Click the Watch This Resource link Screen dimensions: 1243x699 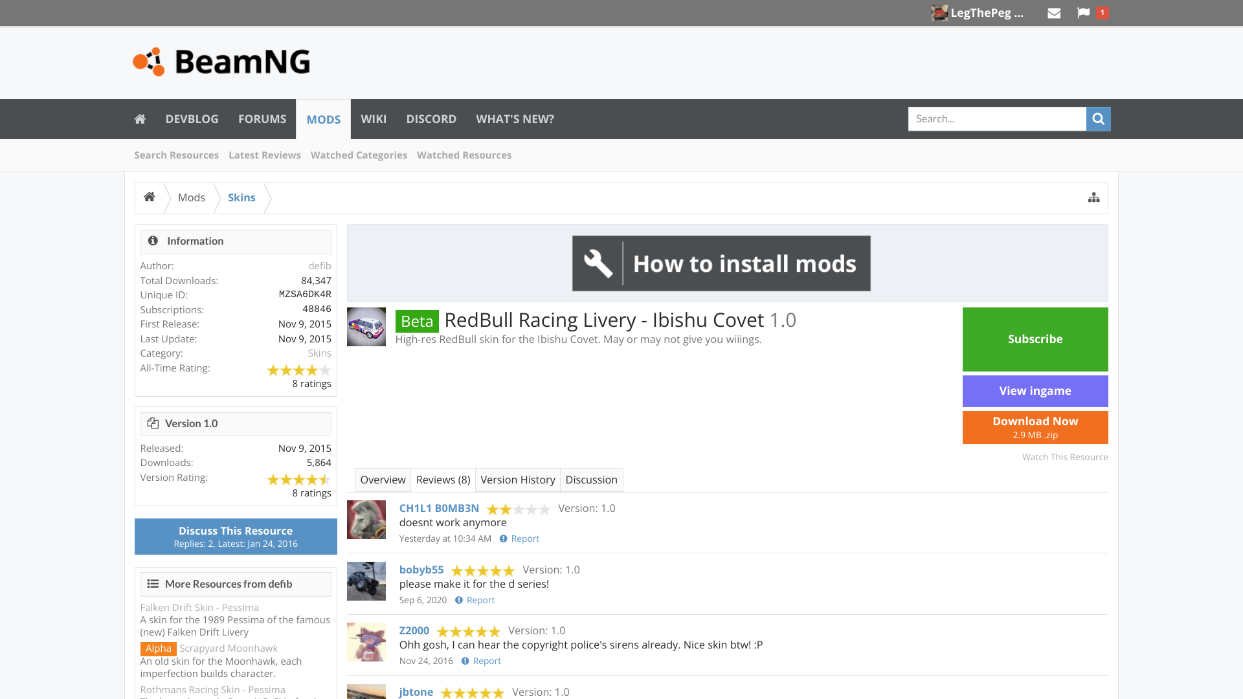[x=1064, y=457]
